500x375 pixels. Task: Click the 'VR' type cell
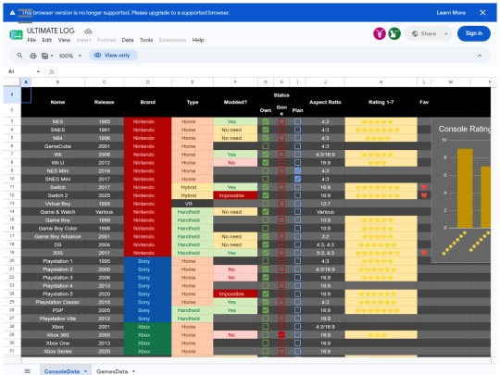[x=193, y=204]
